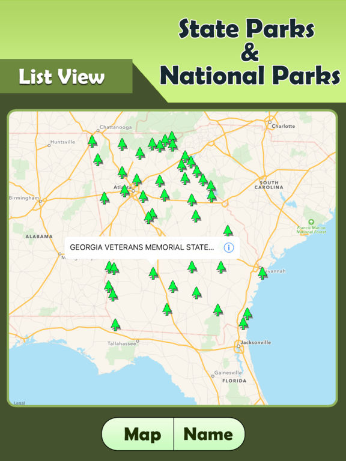
Task: Click the State Parks & National Parks title
Action: point(249,52)
